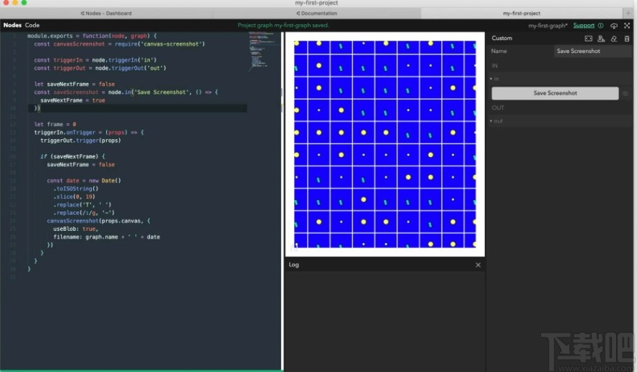Viewport: 637px width, 372px height.
Task: Select the 'in' port row
Action: (x=561, y=79)
